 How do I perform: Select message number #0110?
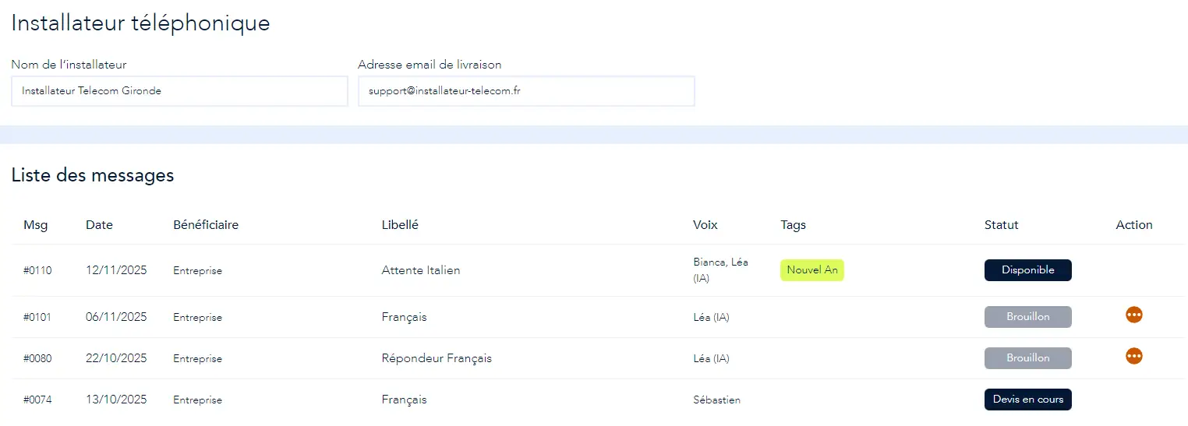click(37, 271)
